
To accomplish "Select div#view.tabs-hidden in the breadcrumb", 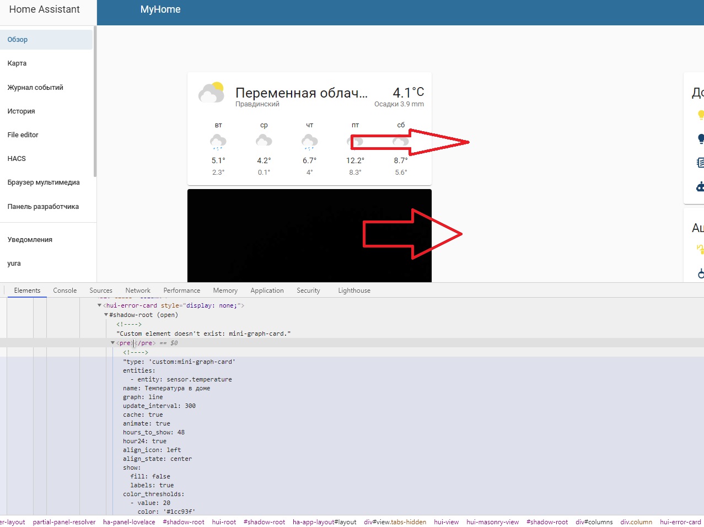I will (x=395, y=522).
